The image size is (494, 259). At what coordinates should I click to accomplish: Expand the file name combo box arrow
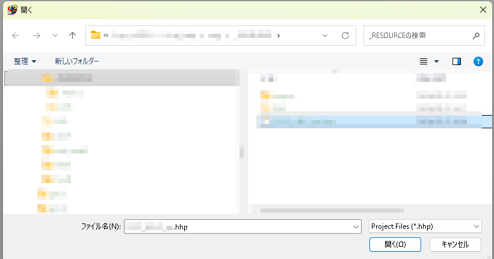pyautogui.click(x=355, y=226)
